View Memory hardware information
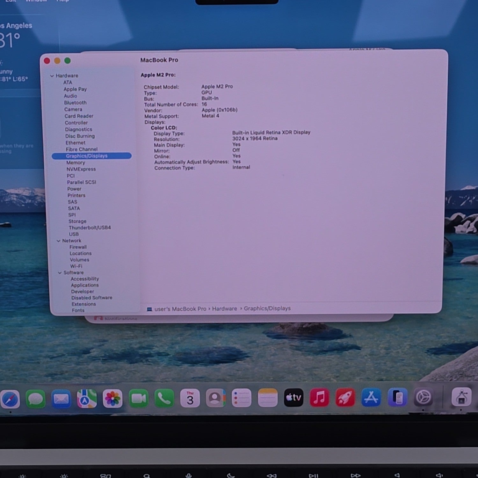478x478 pixels. (x=76, y=163)
